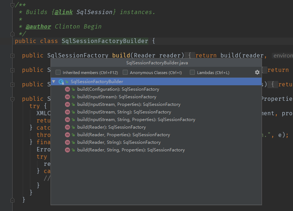
Task: Click method icon for build(InputStream): SqlSessionFactory
Action: [67, 97]
